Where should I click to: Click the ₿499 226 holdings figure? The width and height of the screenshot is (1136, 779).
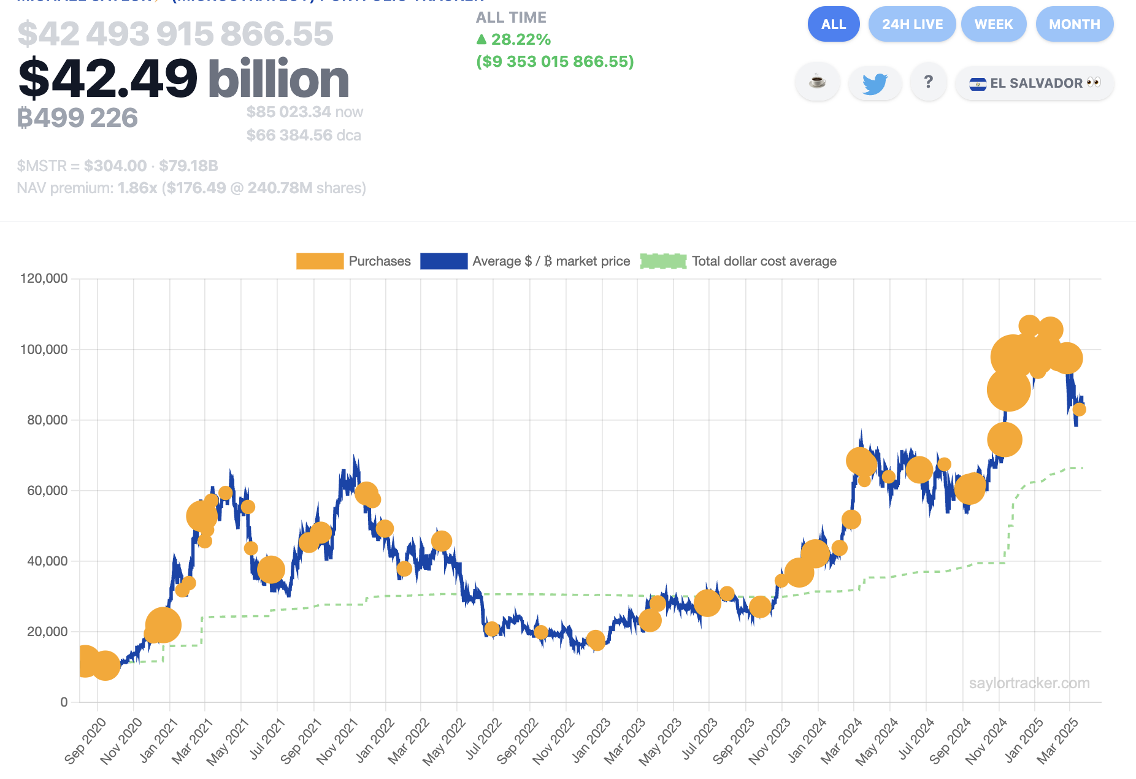point(77,118)
